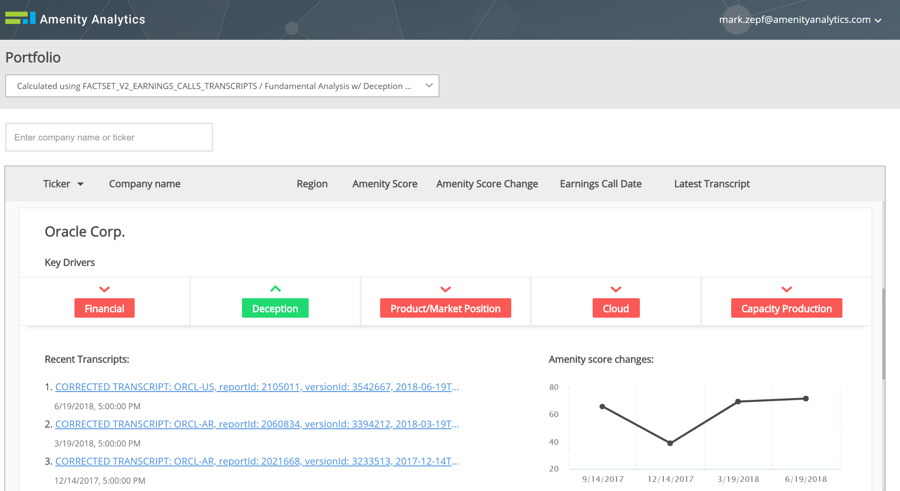
Task: Click the Company name column header
Action: pyautogui.click(x=145, y=184)
